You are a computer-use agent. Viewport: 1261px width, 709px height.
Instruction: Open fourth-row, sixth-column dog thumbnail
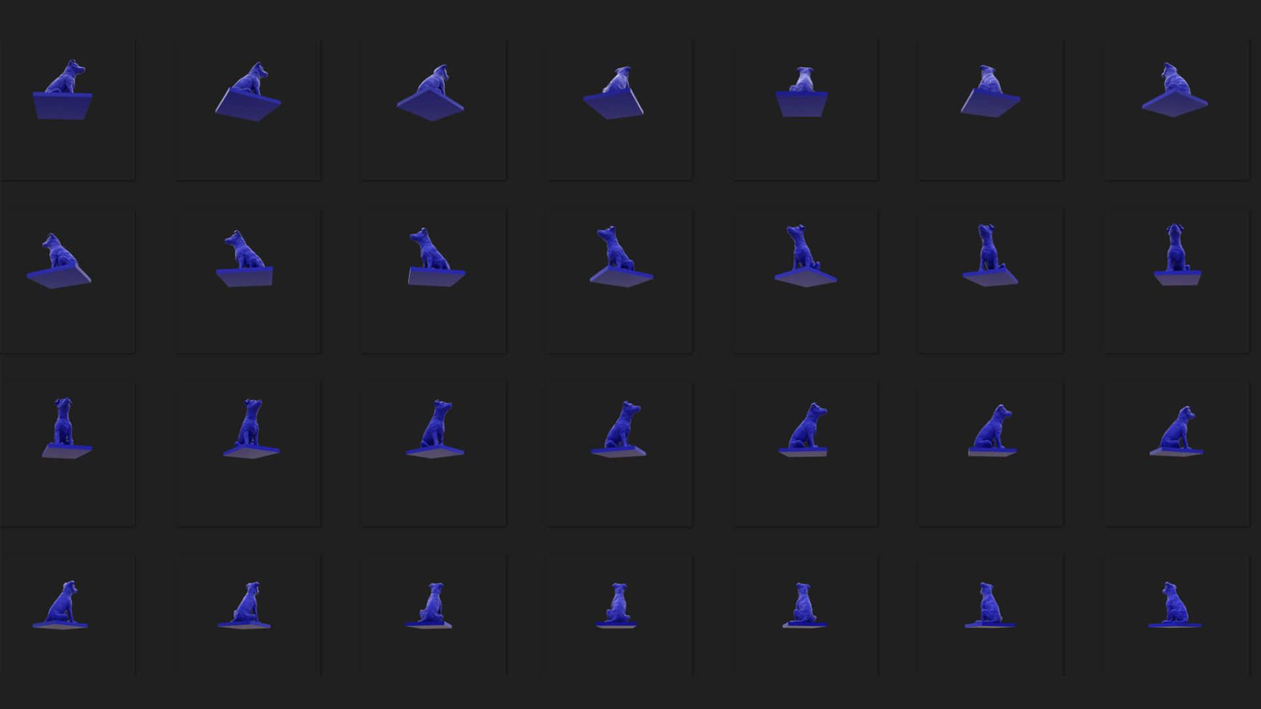click(x=991, y=616)
